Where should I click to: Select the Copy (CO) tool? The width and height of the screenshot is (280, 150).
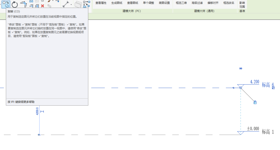pos(6,4)
